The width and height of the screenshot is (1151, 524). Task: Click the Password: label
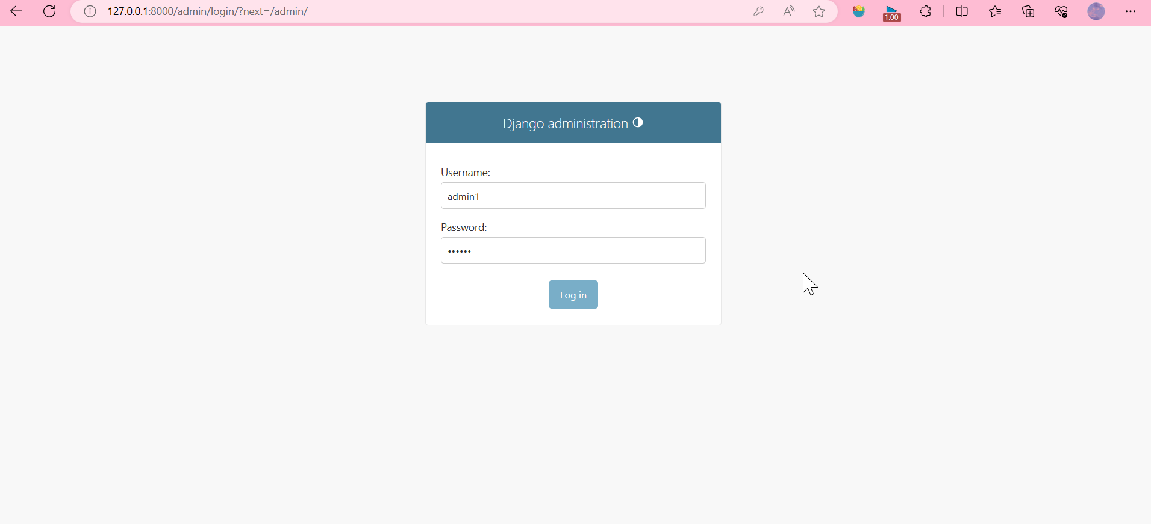464,227
